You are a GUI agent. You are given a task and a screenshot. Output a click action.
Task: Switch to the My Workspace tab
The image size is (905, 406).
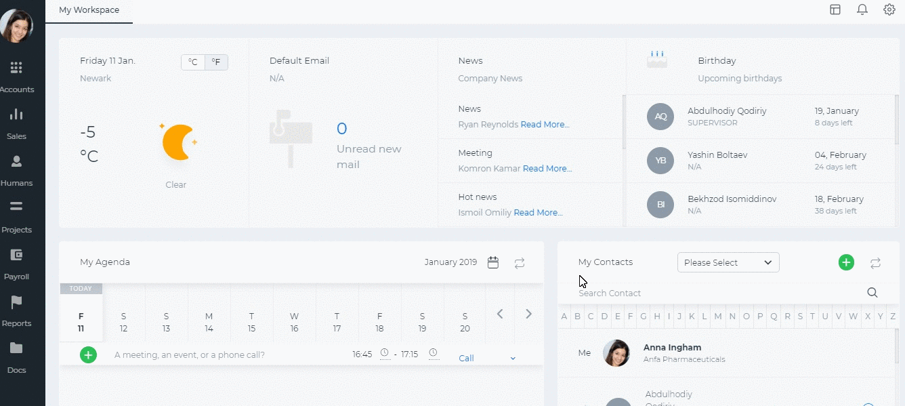[x=89, y=10]
